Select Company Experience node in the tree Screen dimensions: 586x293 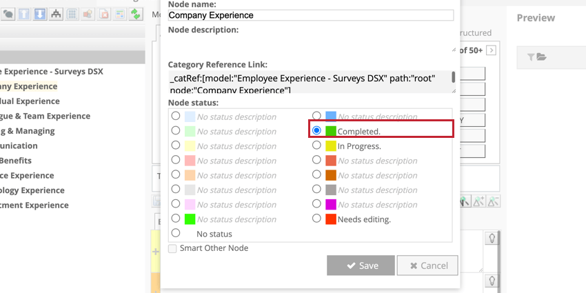29,86
